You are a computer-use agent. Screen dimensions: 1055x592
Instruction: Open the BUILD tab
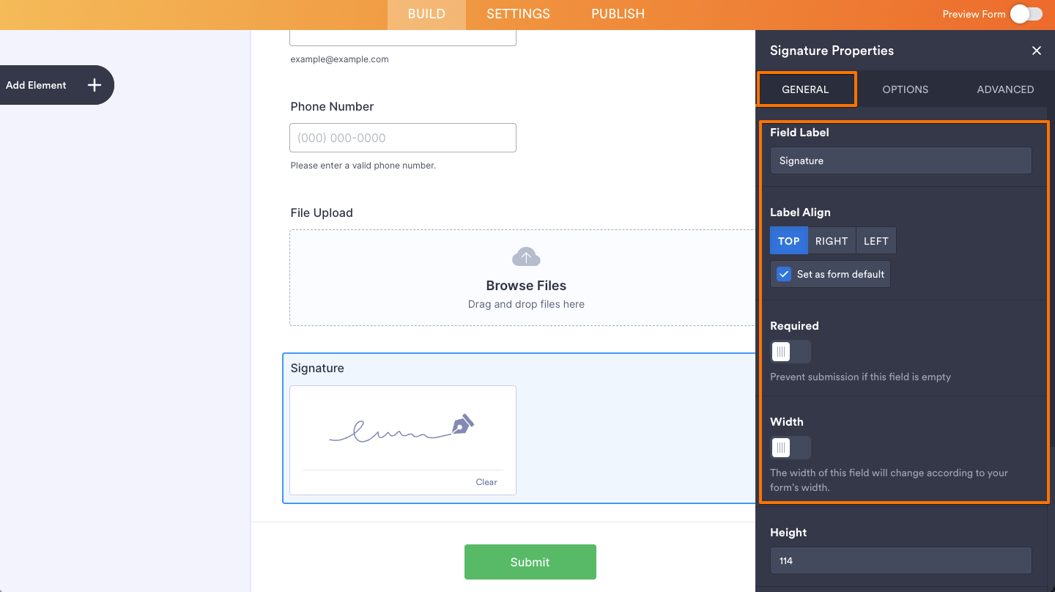click(x=426, y=14)
